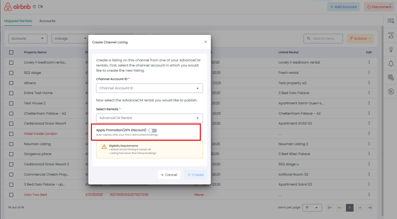Screen dimensions: 397x219
Task: Click the video camera icon near logo
Action: point(40,7)
